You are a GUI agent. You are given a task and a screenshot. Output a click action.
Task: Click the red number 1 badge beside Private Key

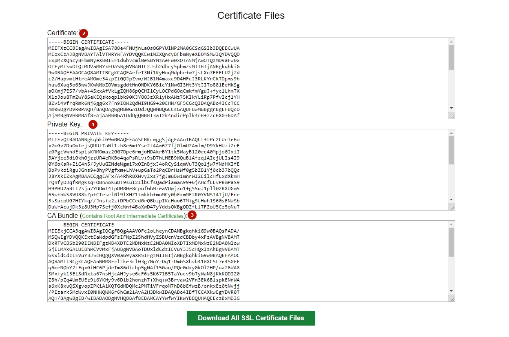pyautogui.click(x=93, y=124)
